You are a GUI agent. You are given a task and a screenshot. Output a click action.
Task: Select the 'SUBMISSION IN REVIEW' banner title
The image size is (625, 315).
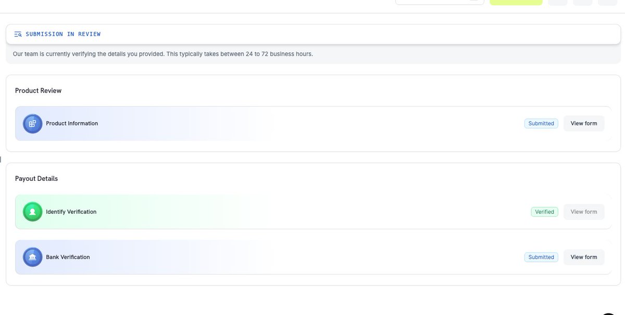63,34
